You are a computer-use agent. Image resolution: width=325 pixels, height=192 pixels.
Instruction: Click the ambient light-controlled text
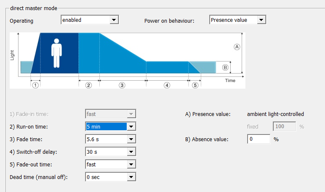(275, 114)
